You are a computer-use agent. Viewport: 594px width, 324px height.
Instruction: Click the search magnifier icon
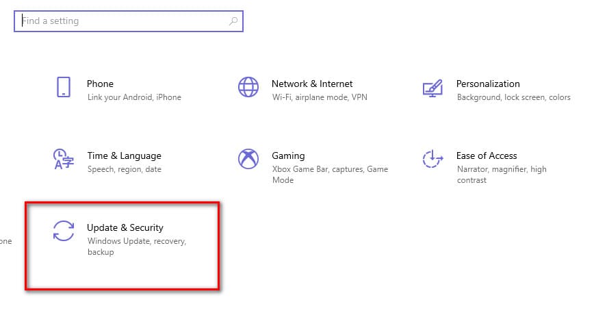coord(233,21)
